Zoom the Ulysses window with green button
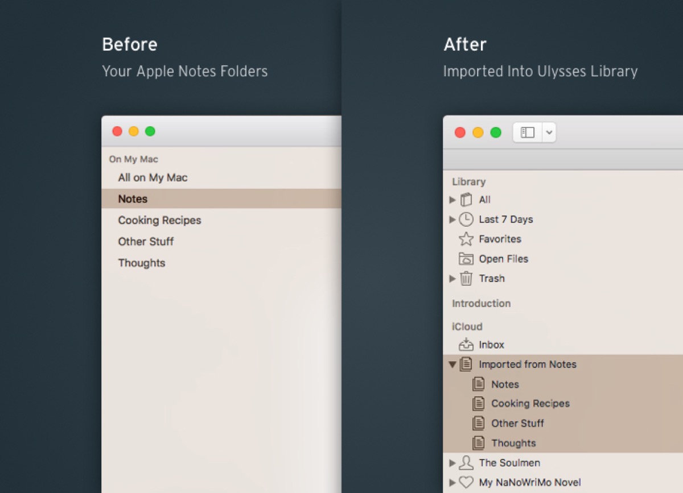The image size is (683, 493). coord(496,132)
